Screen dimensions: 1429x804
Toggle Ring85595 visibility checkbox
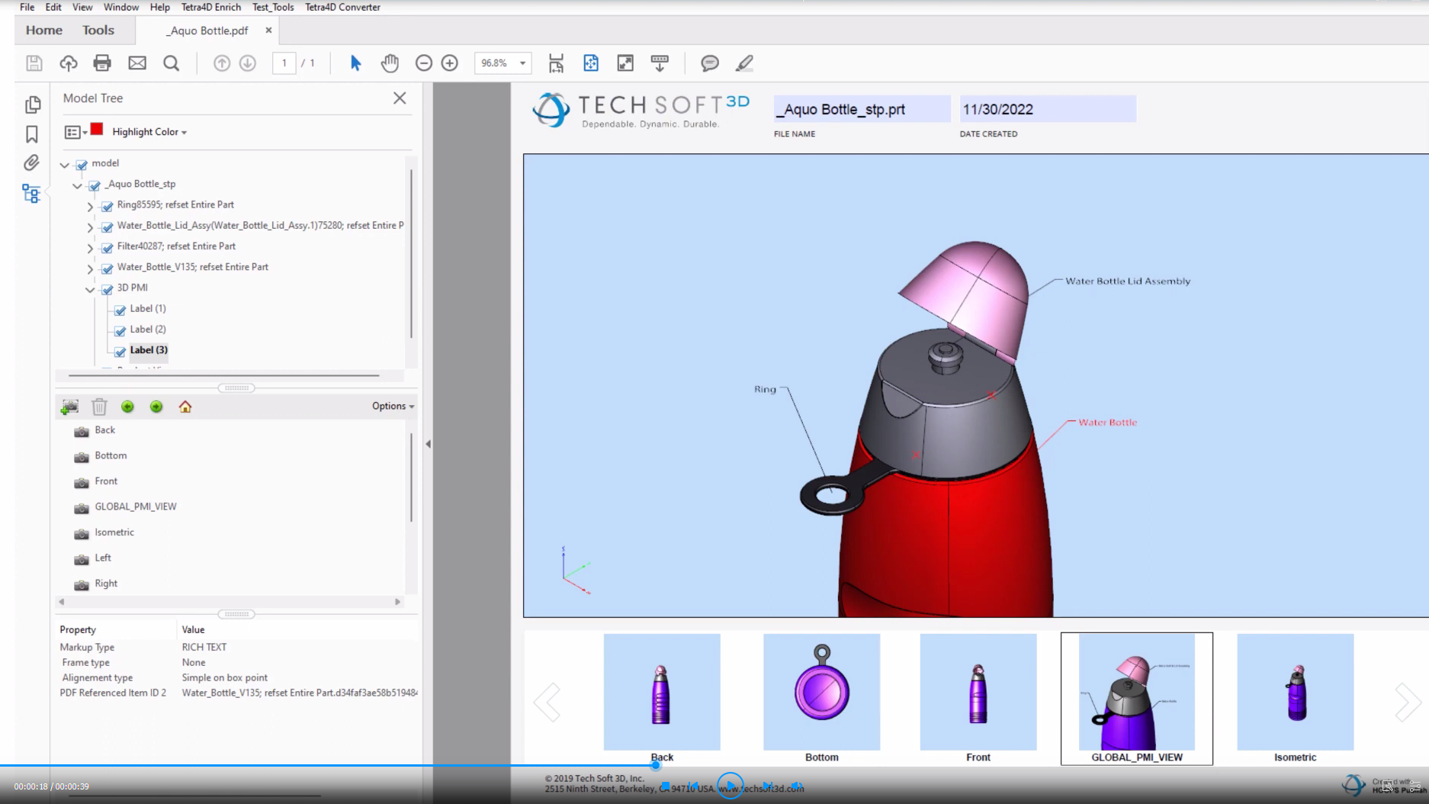[x=108, y=205]
